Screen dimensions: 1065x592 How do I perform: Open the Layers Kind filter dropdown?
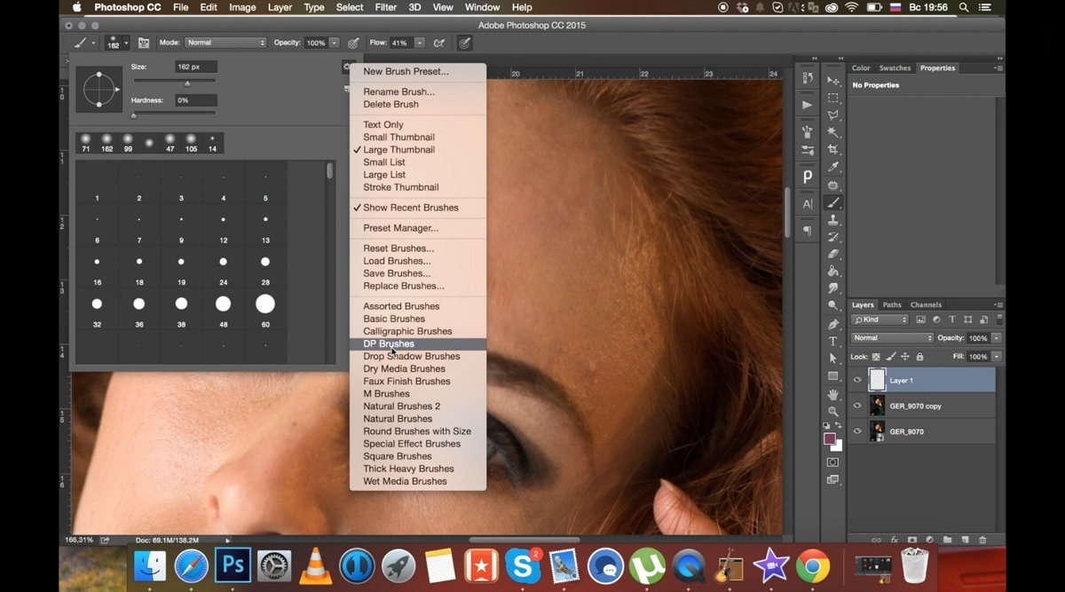880,320
